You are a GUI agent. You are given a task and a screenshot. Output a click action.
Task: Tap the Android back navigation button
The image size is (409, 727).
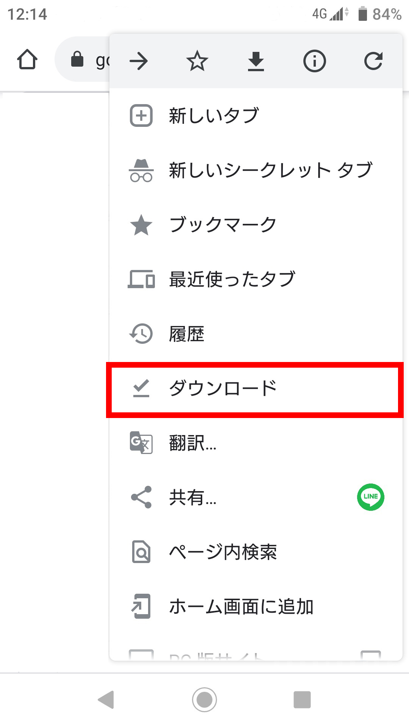coord(106,699)
